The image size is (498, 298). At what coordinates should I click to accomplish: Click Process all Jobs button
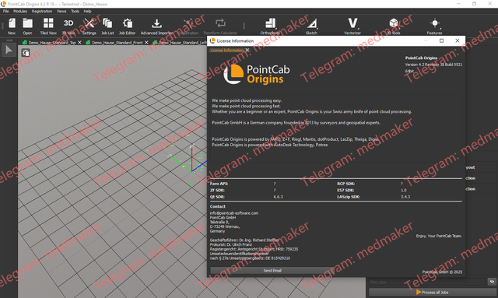point(433,292)
